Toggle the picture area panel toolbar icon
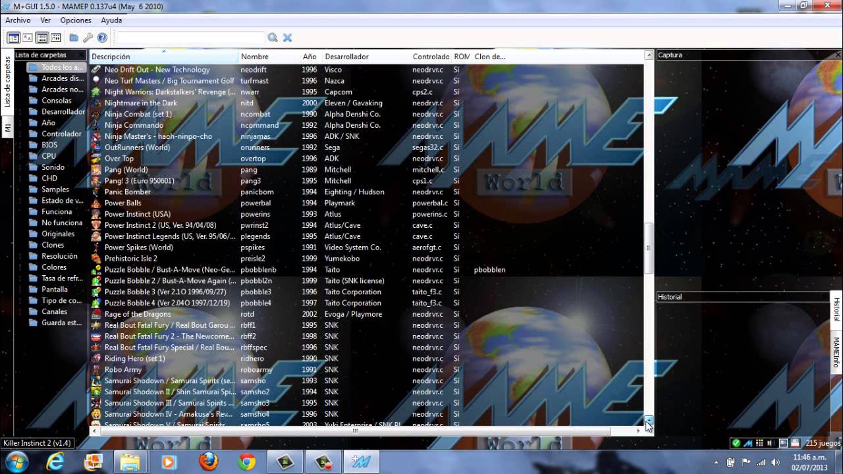This screenshot has width=843, height=474. 28,38
